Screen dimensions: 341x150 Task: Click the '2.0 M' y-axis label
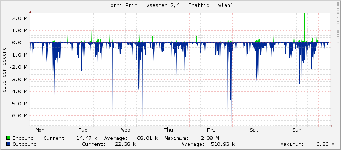pos(20,18)
